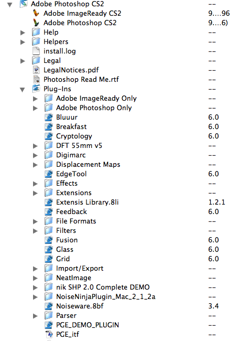Expand the Effects folder
237x341 pixels.
click(x=35, y=184)
